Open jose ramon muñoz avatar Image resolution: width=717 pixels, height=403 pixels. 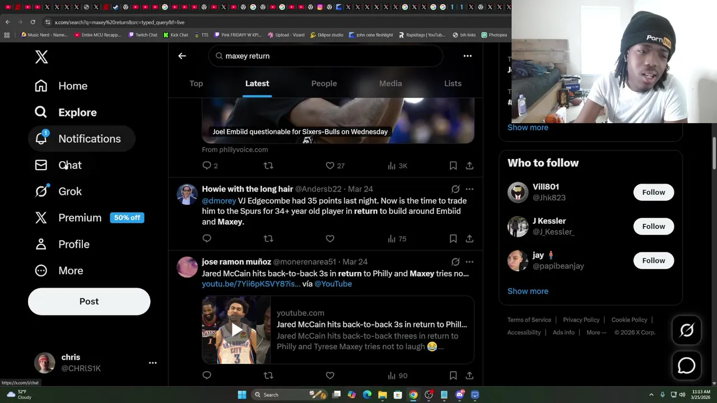coord(187,267)
